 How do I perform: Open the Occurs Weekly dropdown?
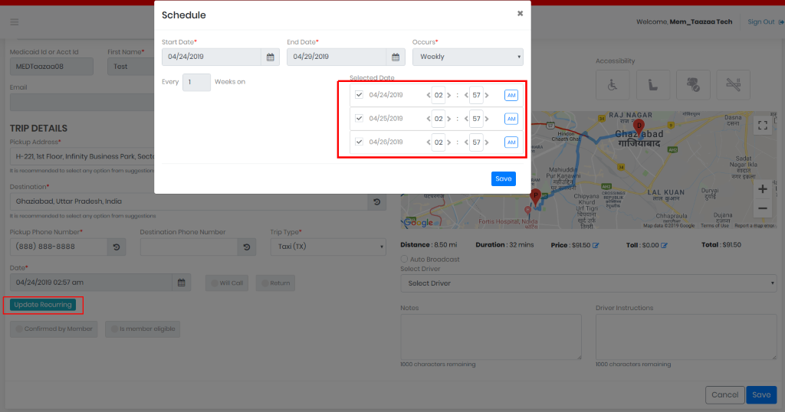[468, 57]
